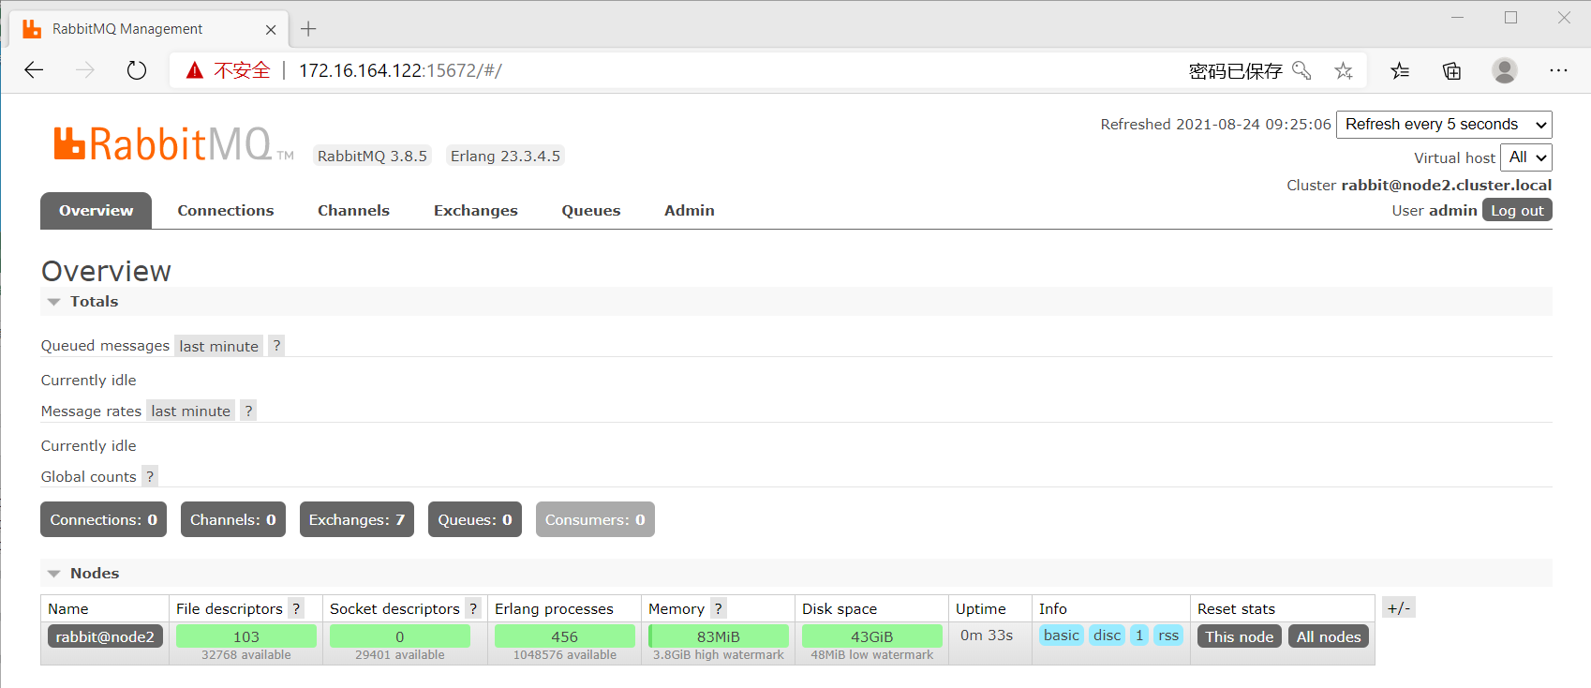
Task: Open a new browser tab
Action: point(308,29)
